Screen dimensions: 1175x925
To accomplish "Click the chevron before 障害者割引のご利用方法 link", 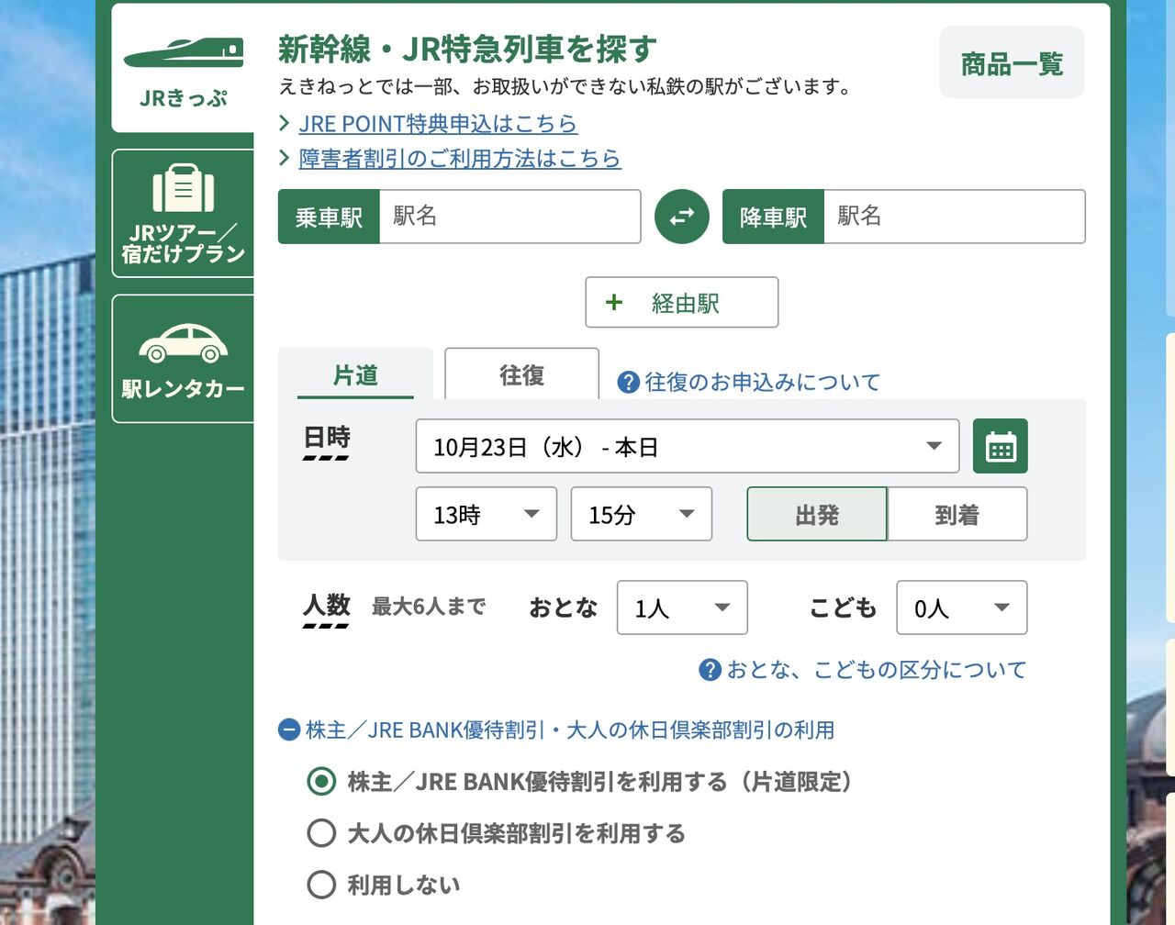I will pyautogui.click(x=285, y=159).
